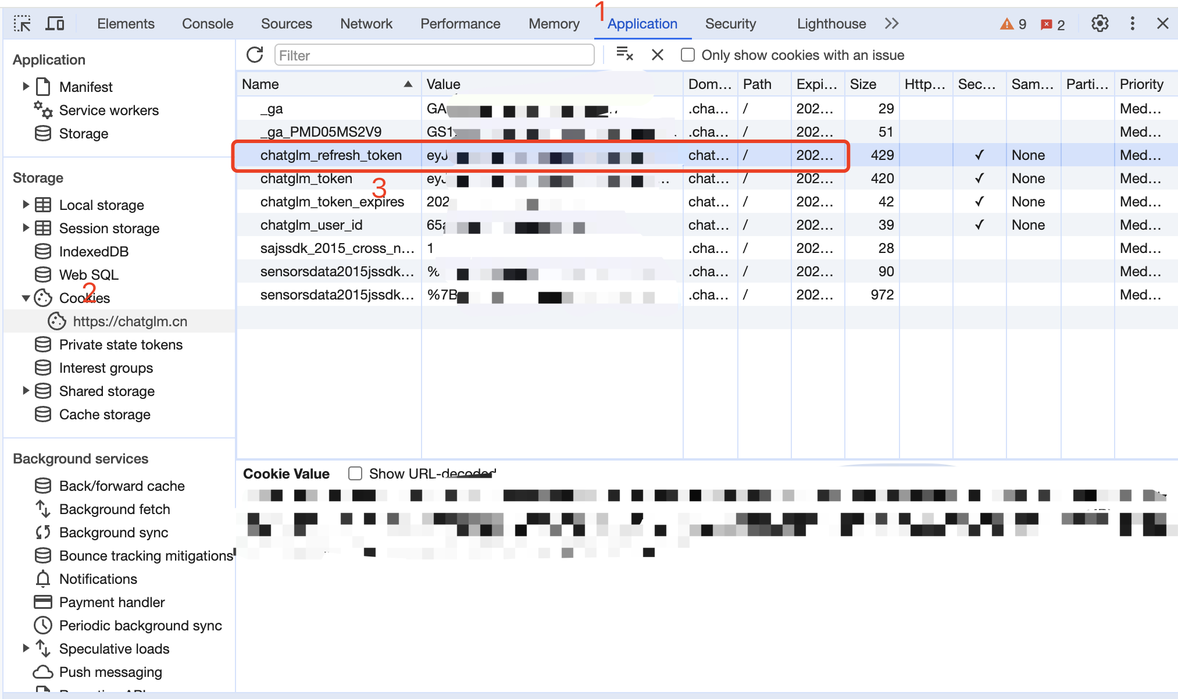
Task: Clear all cookies icon
Action: click(x=624, y=55)
